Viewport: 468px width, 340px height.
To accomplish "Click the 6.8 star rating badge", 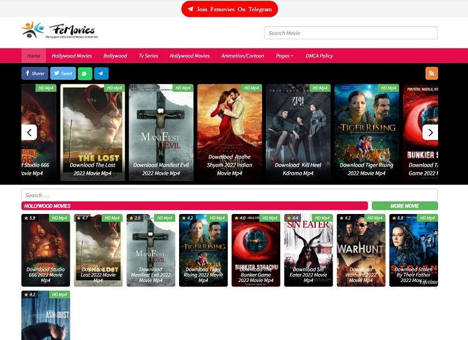I will (397, 218).
